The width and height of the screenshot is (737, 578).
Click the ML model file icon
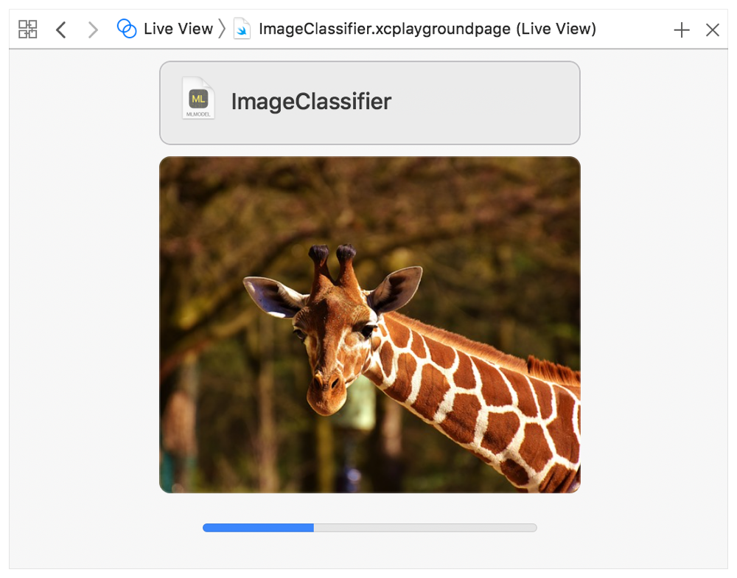tap(198, 98)
